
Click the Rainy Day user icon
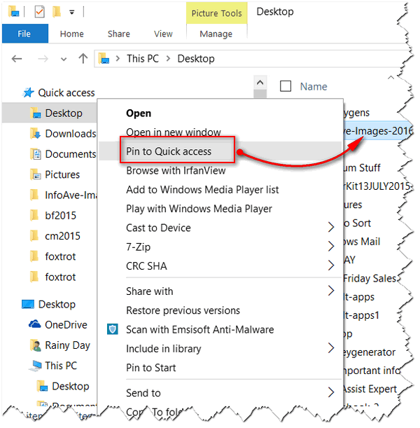point(35,345)
